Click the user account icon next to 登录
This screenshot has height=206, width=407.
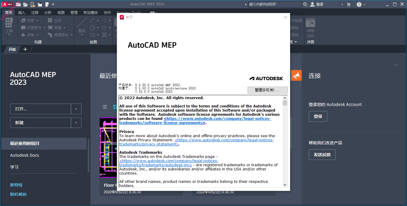tap(312, 4)
